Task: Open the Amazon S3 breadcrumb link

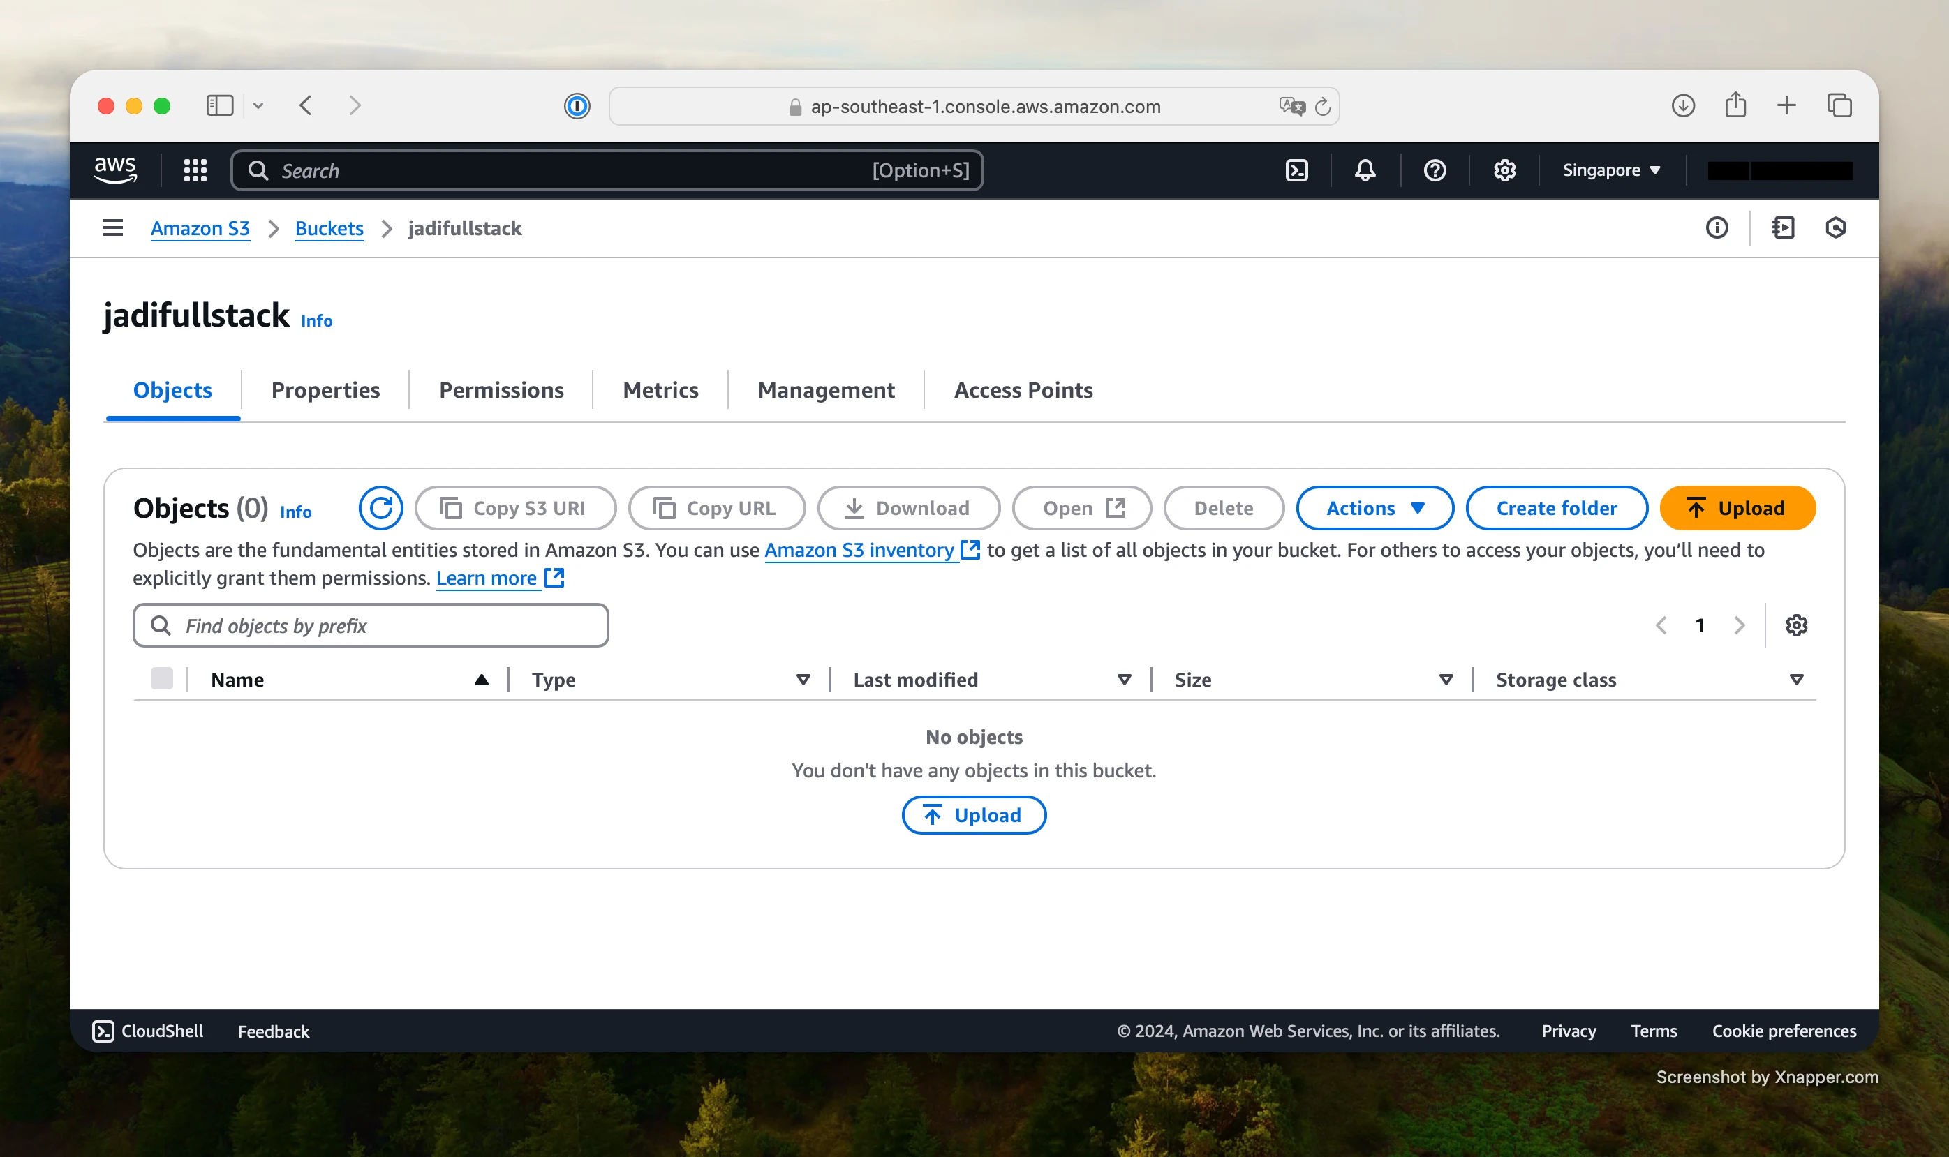Action: tap(200, 227)
